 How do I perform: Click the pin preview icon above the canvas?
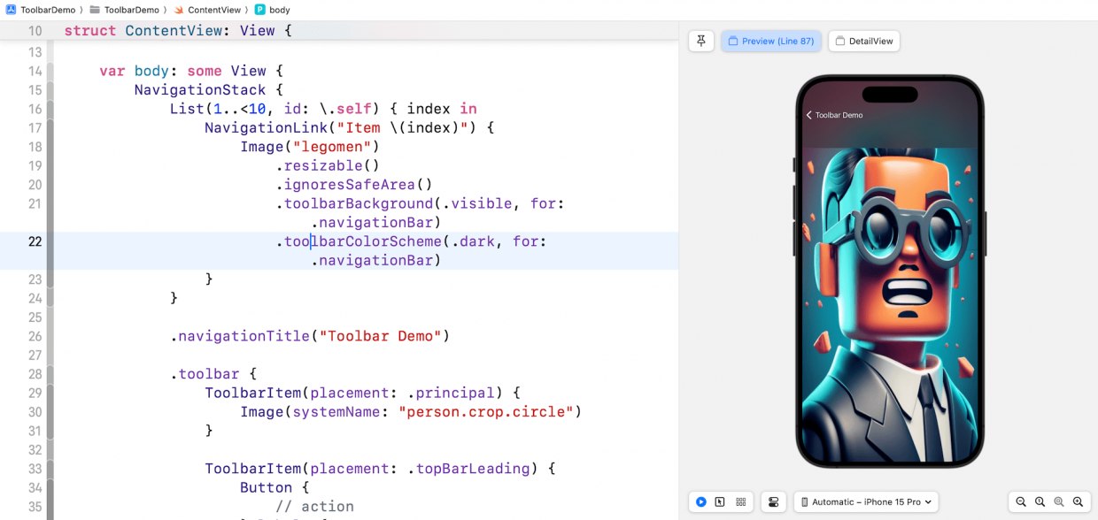(x=700, y=41)
